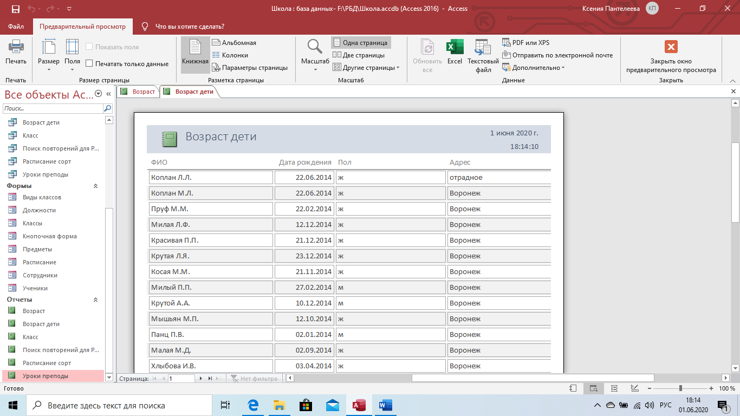Screen dimensions: 740x416
Task: Enable Печатать только данные checkbox
Action: coord(127,64)
